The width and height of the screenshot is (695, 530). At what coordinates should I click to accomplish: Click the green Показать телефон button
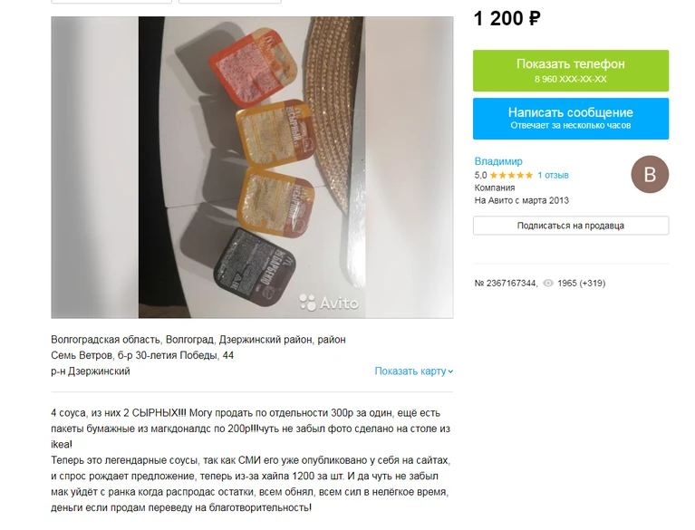[571, 71]
